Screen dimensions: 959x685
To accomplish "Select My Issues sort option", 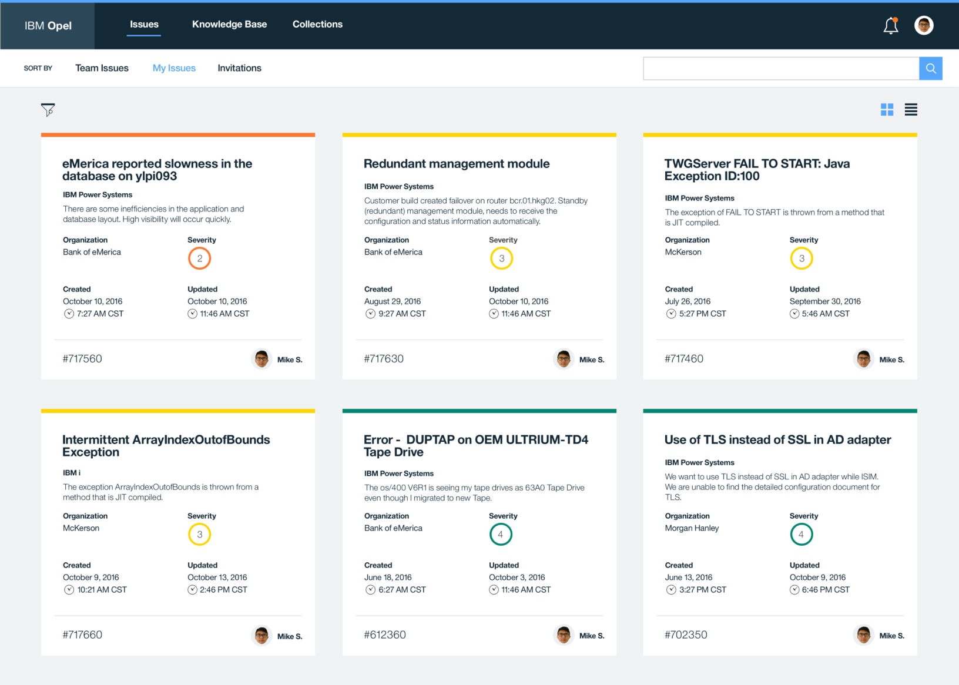I will [x=174, y=68].
